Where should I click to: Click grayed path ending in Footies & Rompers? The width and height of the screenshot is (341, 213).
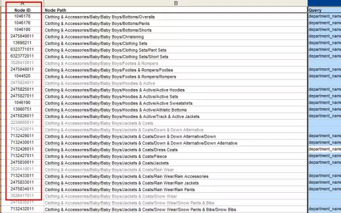click(x=101, y=64)
